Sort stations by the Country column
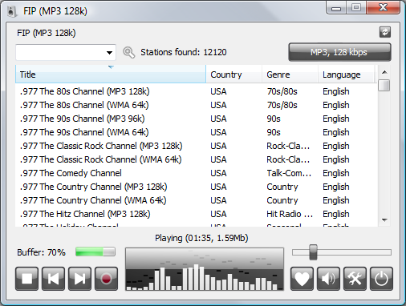Screen dimensions: 406x306 [234, 74]
